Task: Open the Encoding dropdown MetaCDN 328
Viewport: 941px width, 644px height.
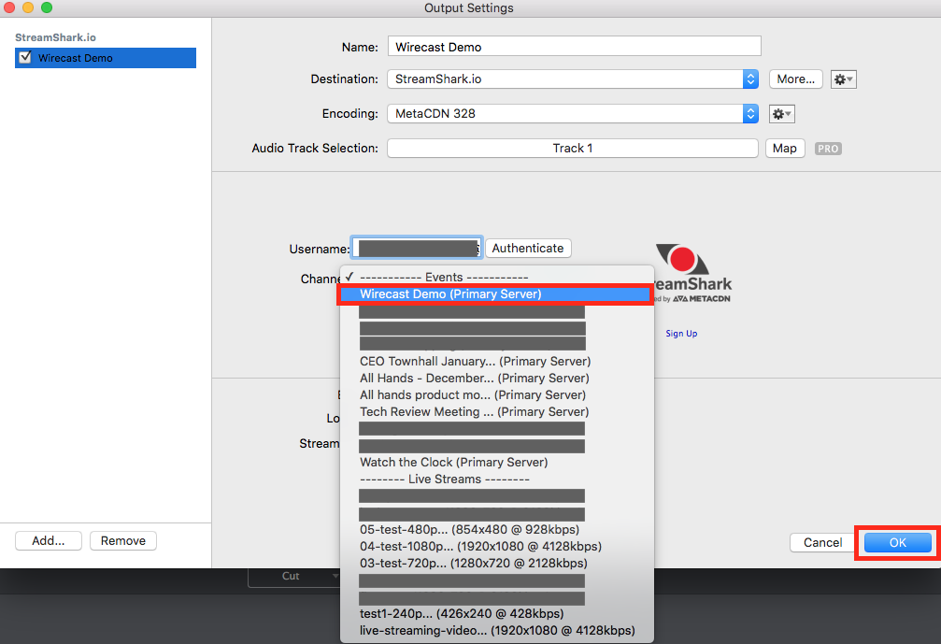Action: click(x=573, y=113)
